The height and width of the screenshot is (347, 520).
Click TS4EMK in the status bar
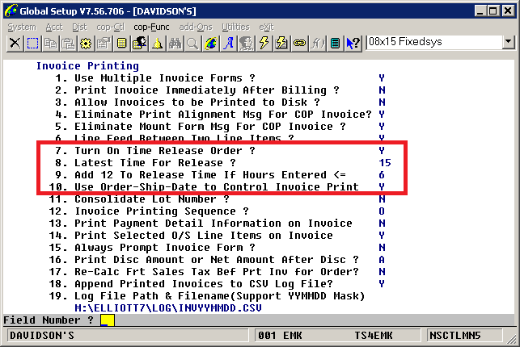(374, 336)
